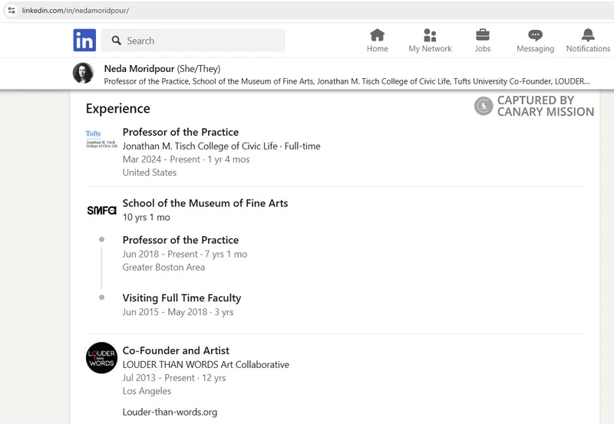The image size is (614, 424).
Task: Click Co-Founder and Artist title
Action: 176,350
